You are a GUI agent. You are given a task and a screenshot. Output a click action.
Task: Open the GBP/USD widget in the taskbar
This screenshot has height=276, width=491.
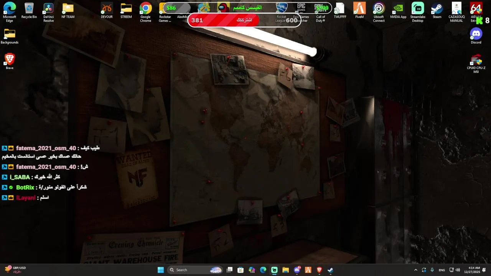15,270
